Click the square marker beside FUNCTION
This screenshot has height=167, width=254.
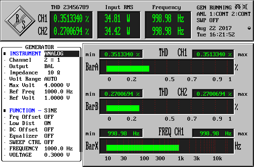pos(5,110)
